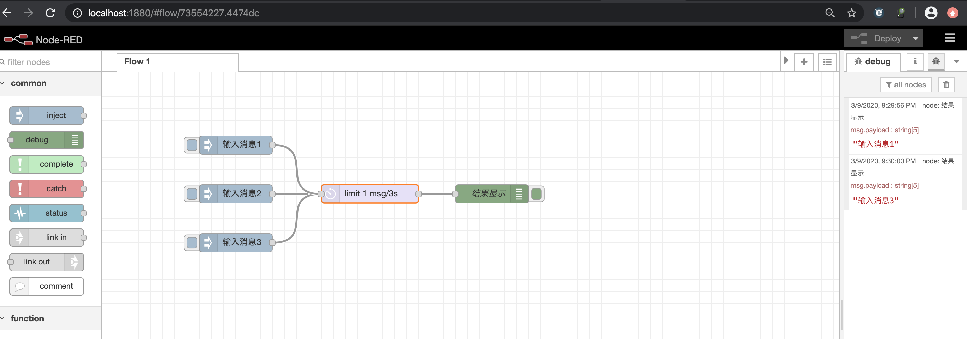Select the inject palette node
Screen dimensions: 967x339
coord(46,115)
